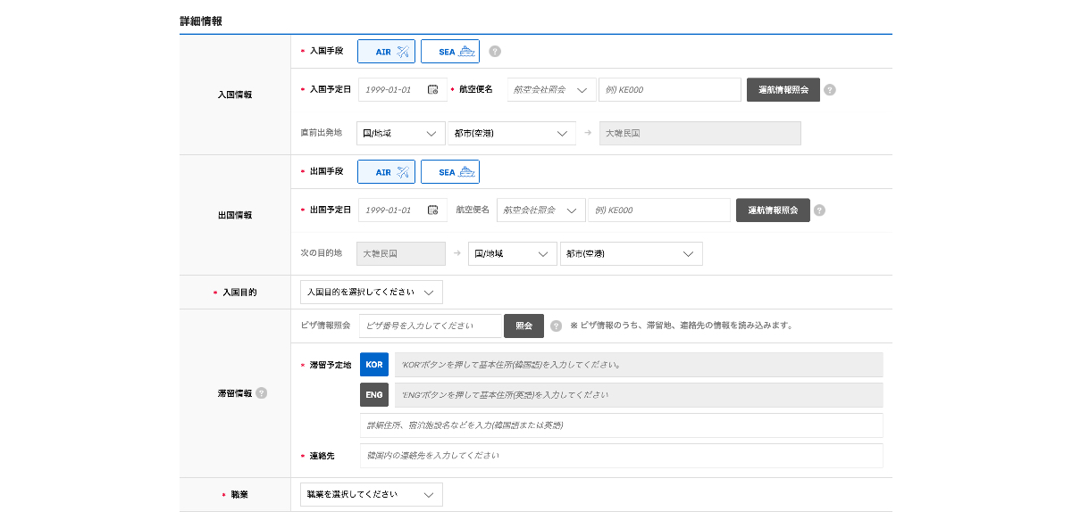Click 運航情報照会 button in 入国情報 section

[783, 90]
